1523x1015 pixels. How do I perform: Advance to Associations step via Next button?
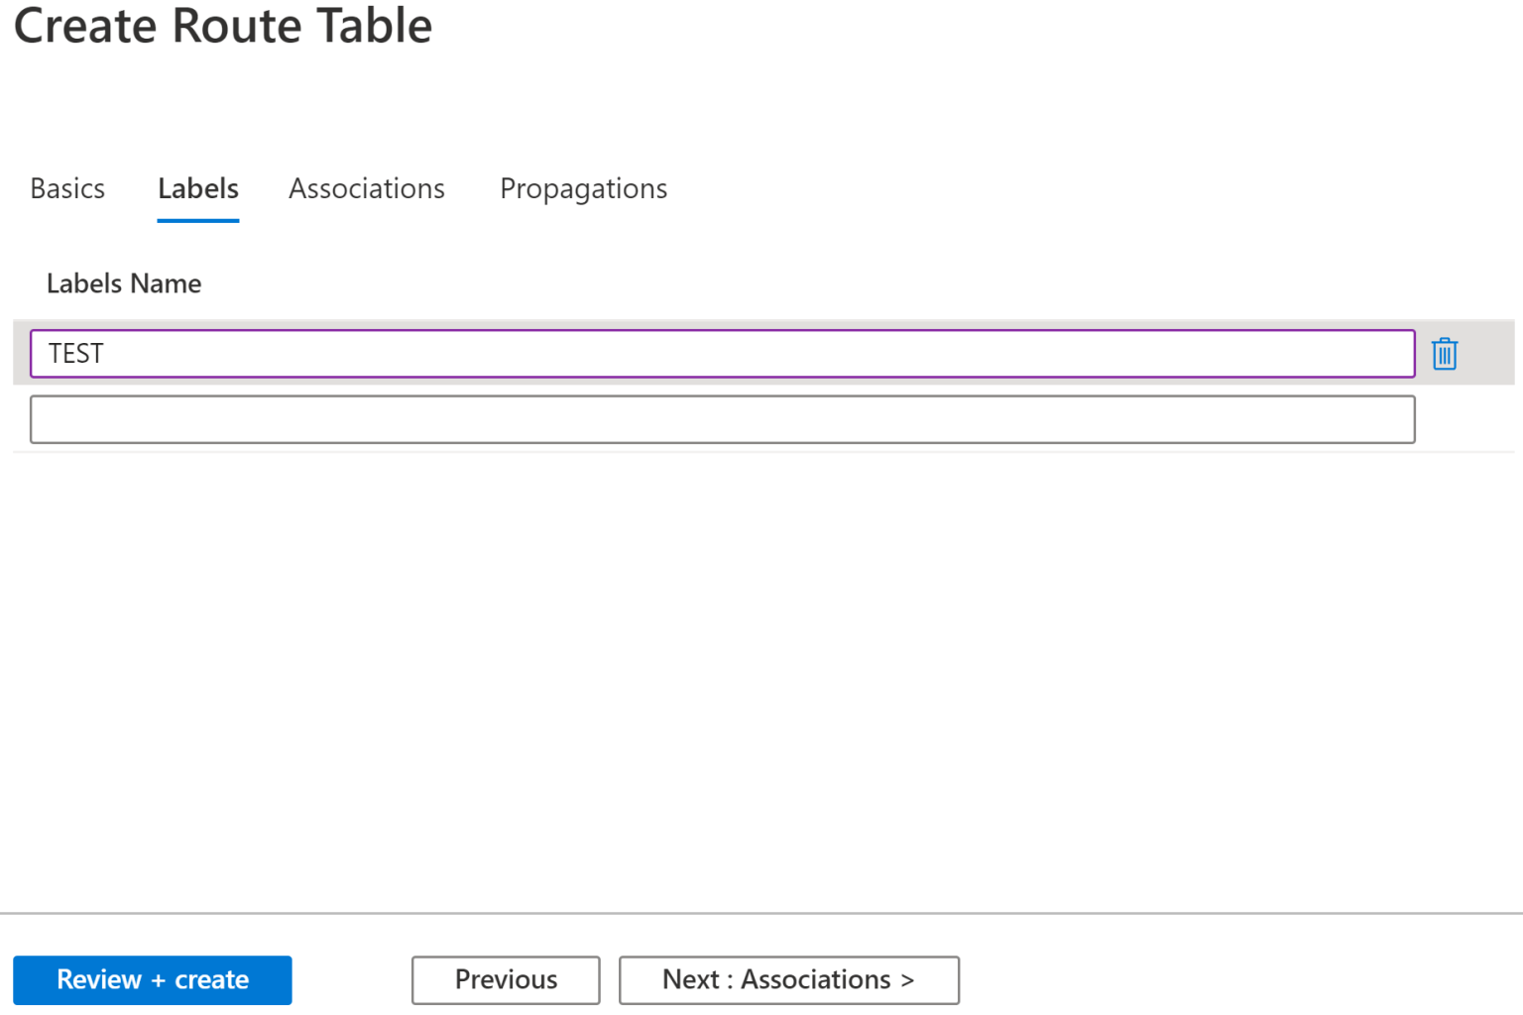tap(788, 979)
